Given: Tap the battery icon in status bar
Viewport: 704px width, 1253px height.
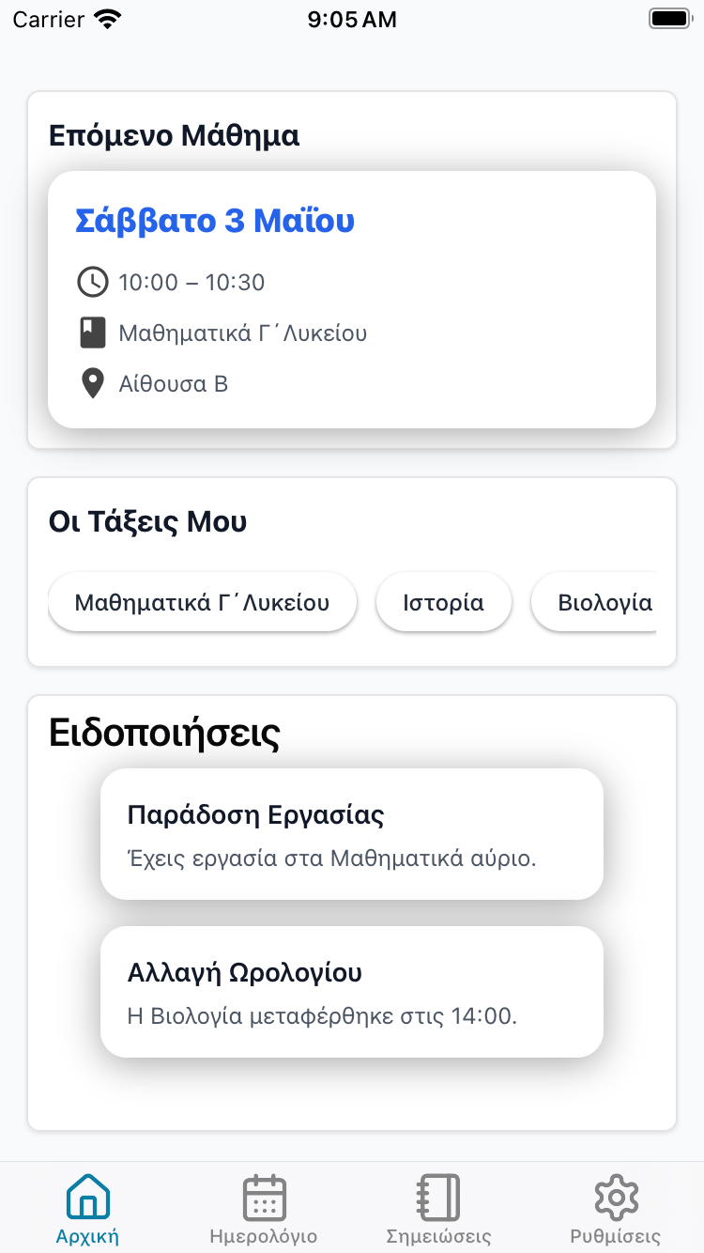Looking at the screenshot, I should click(668, 20).
